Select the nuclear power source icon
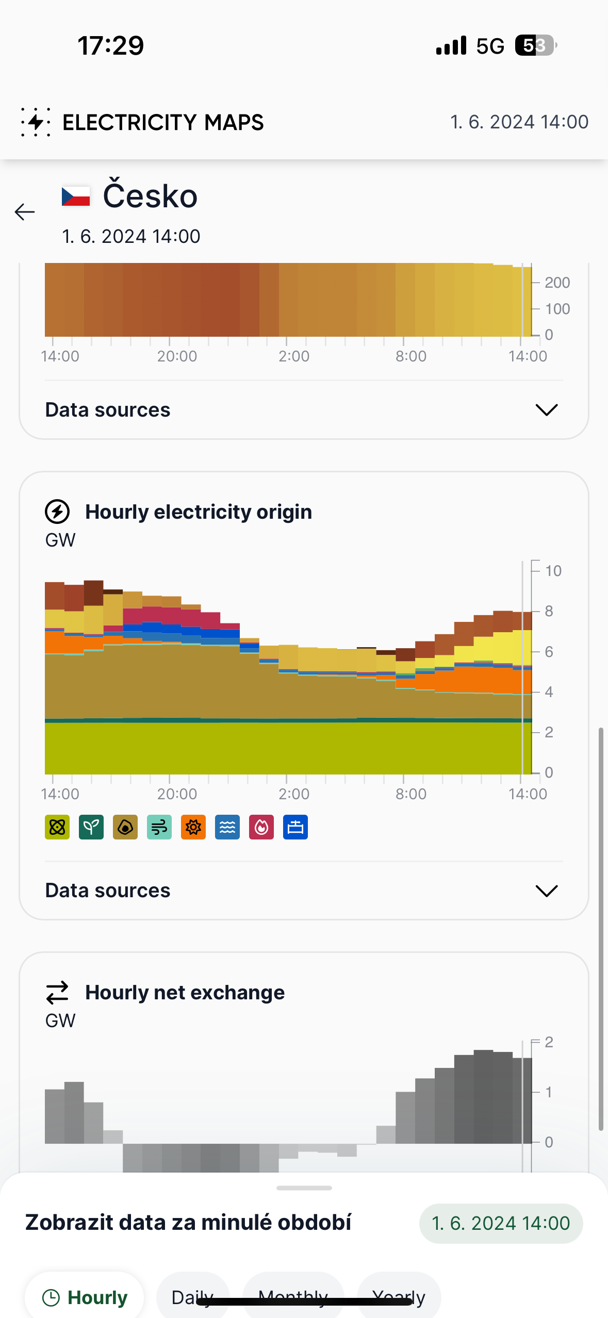The height and width of the screenshot is (1318, 608). (x=57, y=827)
